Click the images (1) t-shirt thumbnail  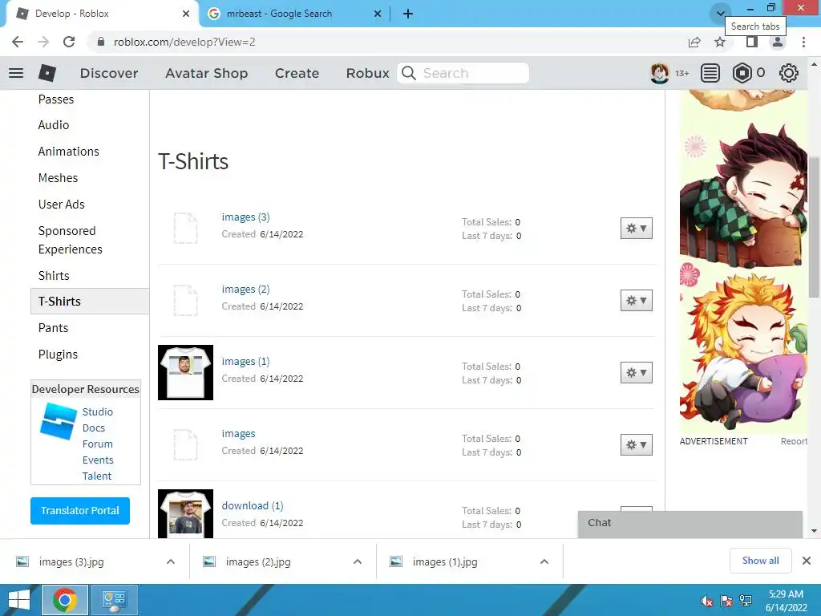tap(185, 372)
